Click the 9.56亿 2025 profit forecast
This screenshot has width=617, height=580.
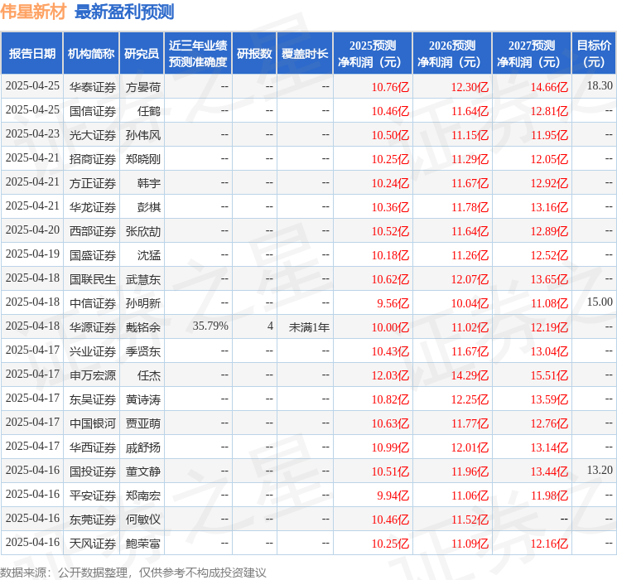click(393, 302)
